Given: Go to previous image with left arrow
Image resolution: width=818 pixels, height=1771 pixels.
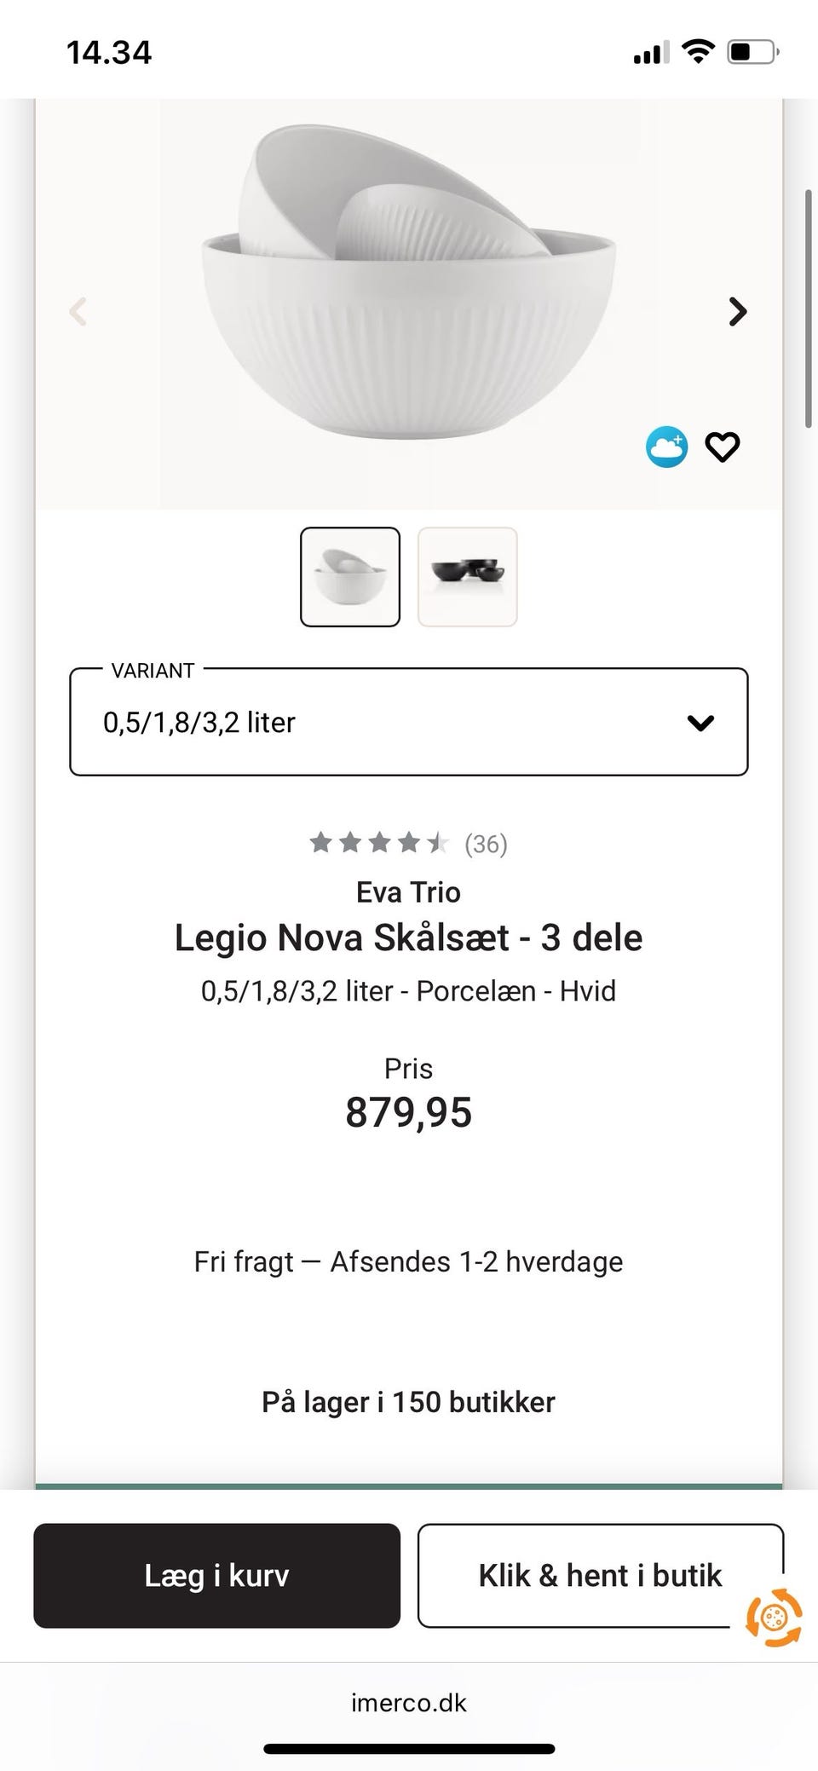Looking at the screenshot, I should (78, 311).
